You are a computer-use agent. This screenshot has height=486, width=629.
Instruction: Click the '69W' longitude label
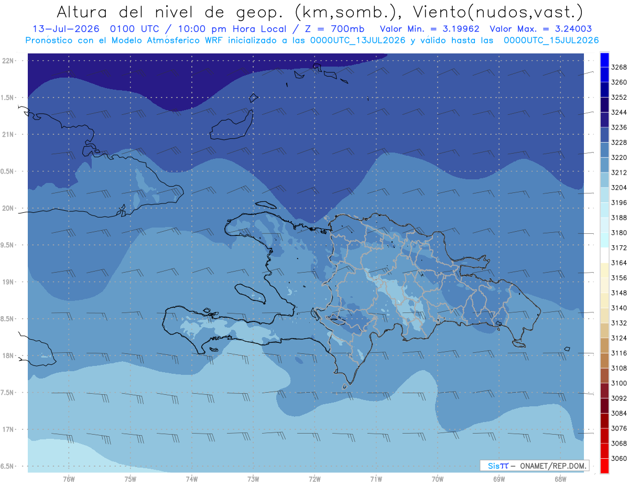(x=499, y=479)
